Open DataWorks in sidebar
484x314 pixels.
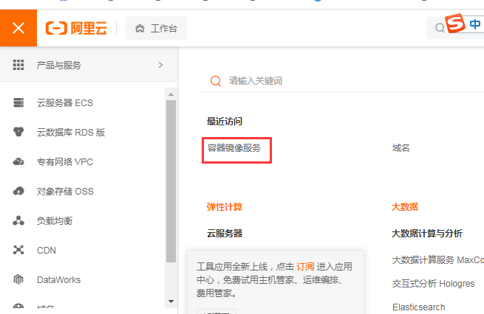[58, 279]
